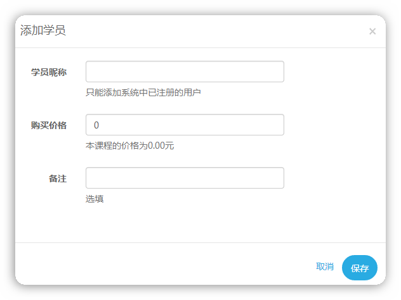Viewport: 401px width, 300px height.
Task: Click the blank area right of the 备注 field
Action: [x=334, y=178]
